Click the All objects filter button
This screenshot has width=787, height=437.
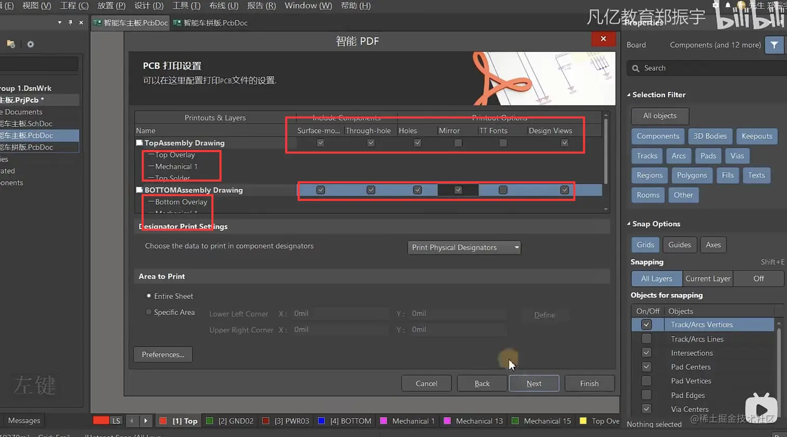click(x=659, y=116)
